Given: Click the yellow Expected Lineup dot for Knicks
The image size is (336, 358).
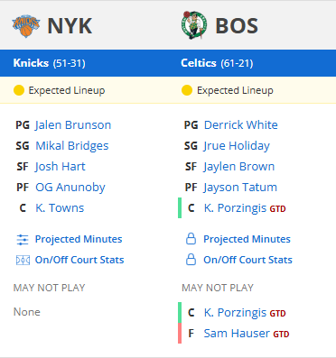Looking at the screenshot, I should (19, 90).
